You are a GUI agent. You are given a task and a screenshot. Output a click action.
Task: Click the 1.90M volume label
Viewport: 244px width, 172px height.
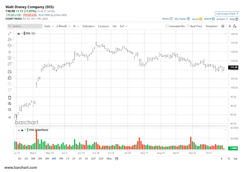pyautogui.click(x=233, y=148)
